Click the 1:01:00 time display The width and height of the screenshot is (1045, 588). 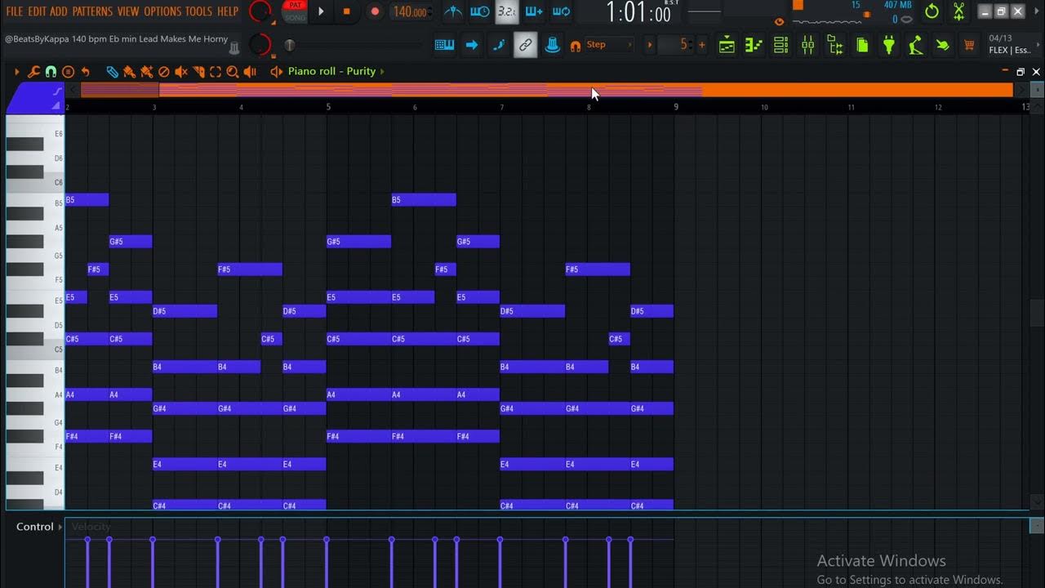[x=638, y=12]
